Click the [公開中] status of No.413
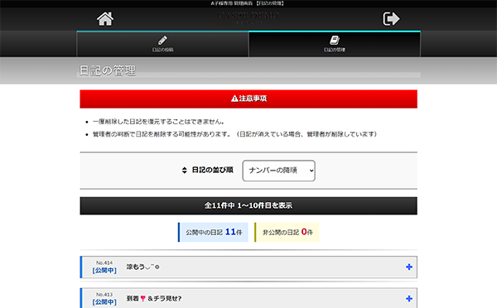The width and height of the screenshot is (497, 308). tap(104, 302)
